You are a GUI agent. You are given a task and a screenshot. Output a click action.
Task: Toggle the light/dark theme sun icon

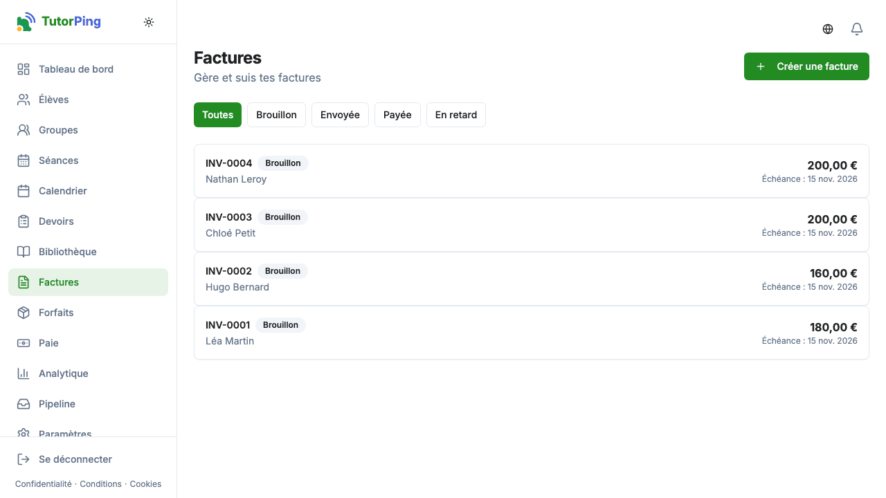click(x=149, y=22)
